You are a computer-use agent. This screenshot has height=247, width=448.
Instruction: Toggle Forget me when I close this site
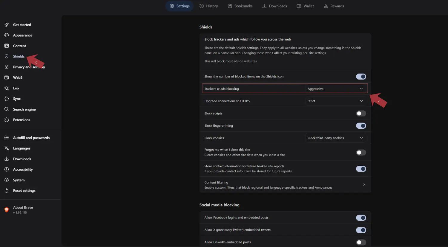pos(361,153)
